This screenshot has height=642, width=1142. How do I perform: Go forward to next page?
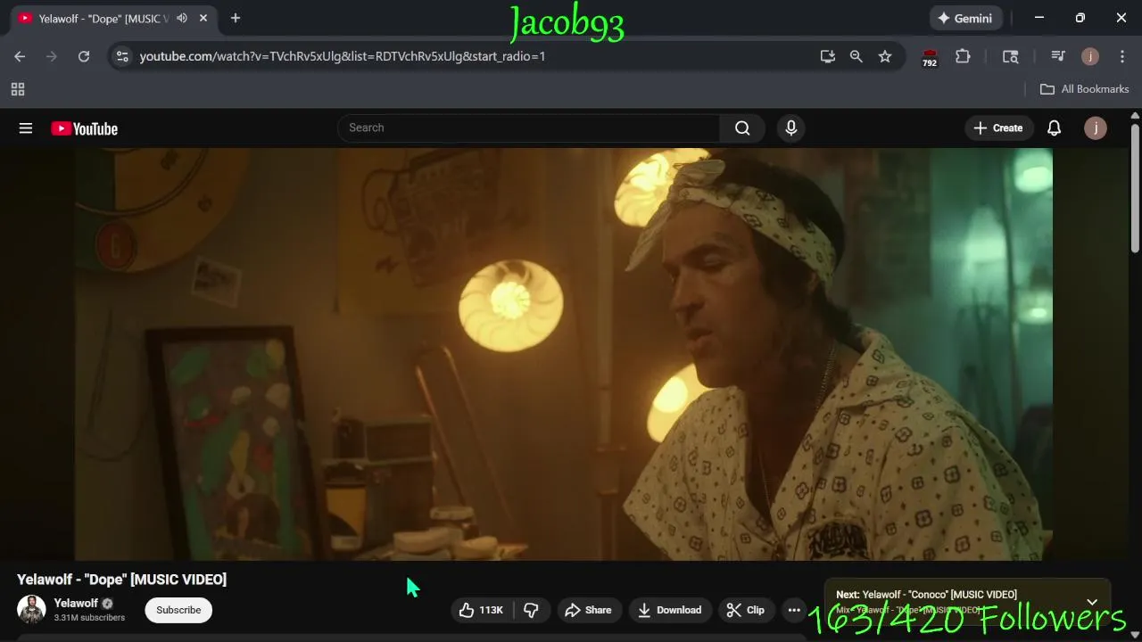(52, 56)
